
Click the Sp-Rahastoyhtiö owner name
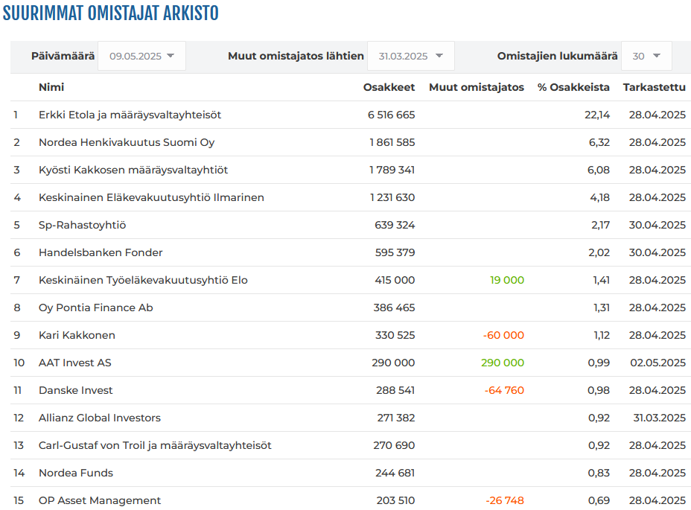82,225
